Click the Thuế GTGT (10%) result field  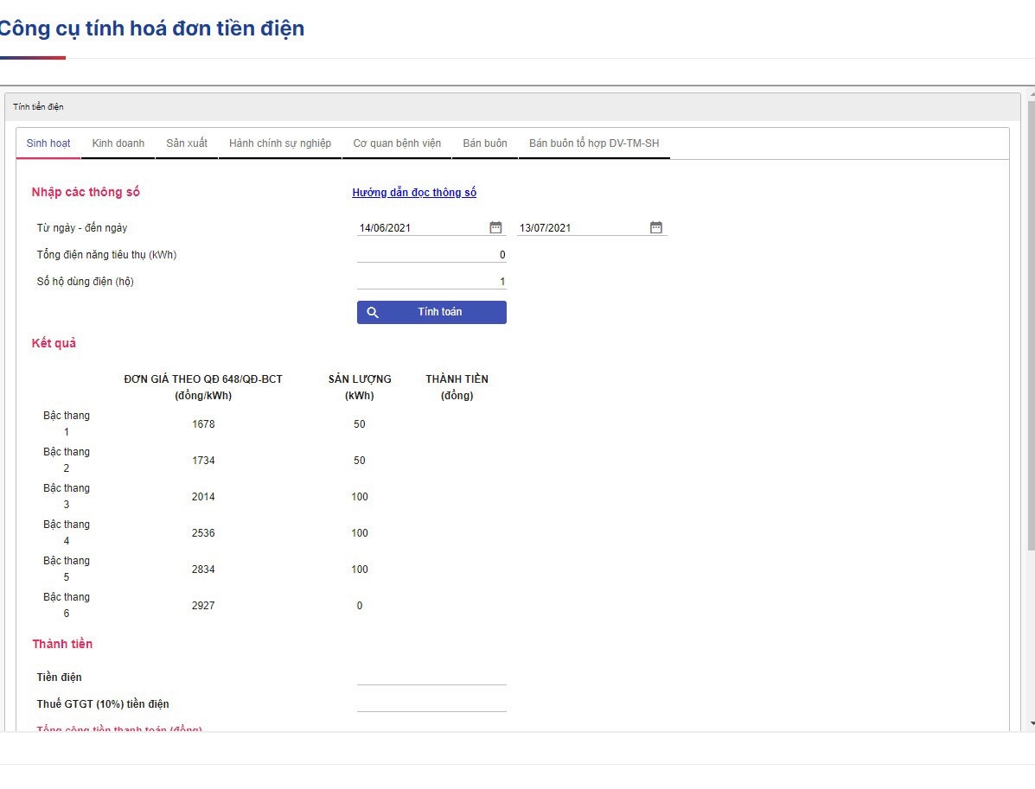point(431,703)
